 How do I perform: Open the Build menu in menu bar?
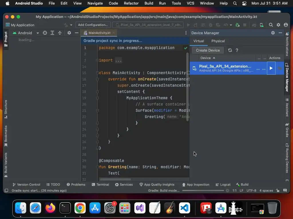point(149,3)
